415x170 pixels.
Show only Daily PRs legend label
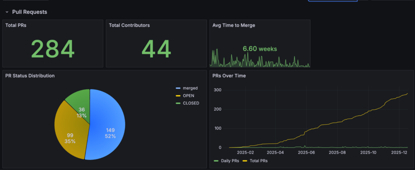pyautogui.click(x=229, y=161)
